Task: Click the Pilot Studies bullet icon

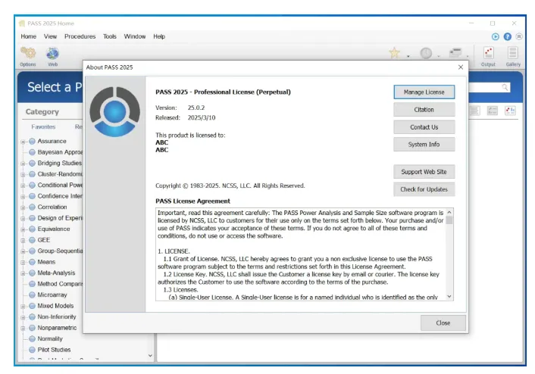Action: (32, 350)
